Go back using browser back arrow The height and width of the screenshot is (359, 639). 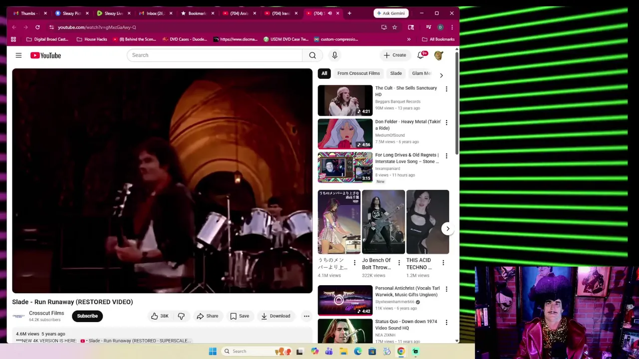[14, 27]
